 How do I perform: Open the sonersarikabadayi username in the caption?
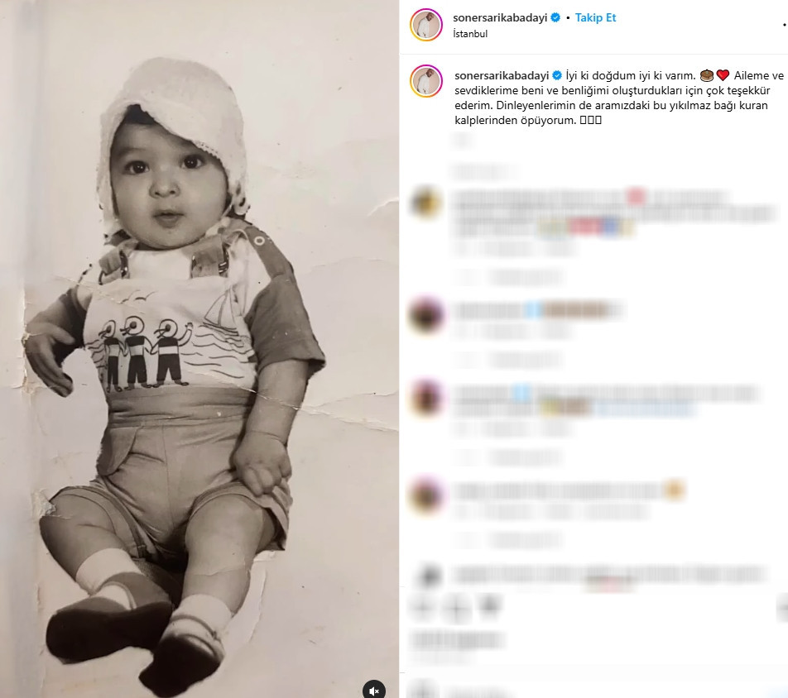pyautogui.click(x=502, y=75)
